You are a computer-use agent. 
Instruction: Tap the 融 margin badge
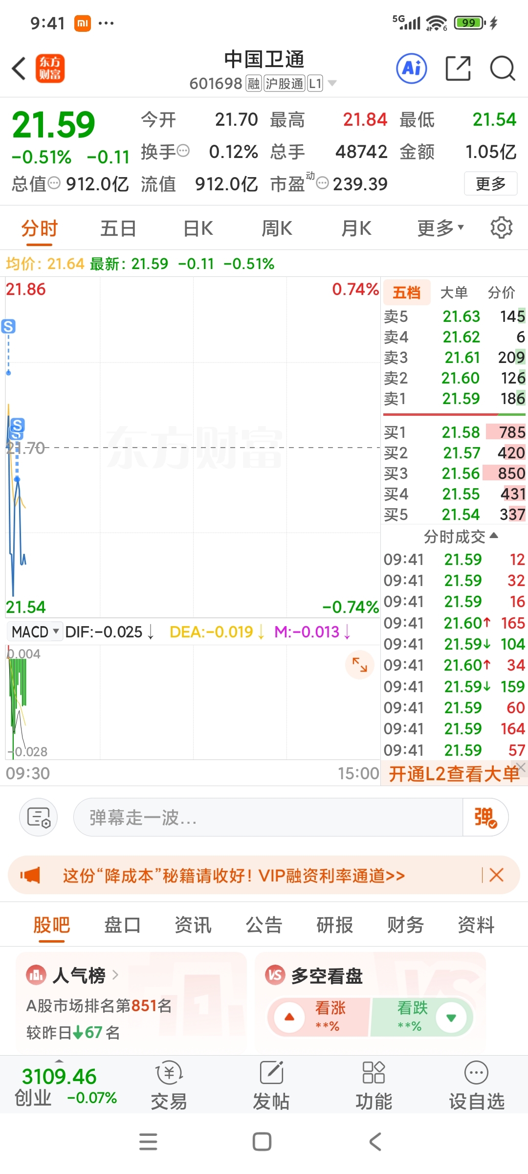tap(253, 83)
